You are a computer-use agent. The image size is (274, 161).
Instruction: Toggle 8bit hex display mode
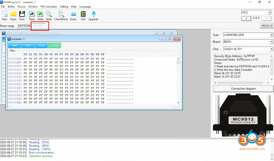14,46
